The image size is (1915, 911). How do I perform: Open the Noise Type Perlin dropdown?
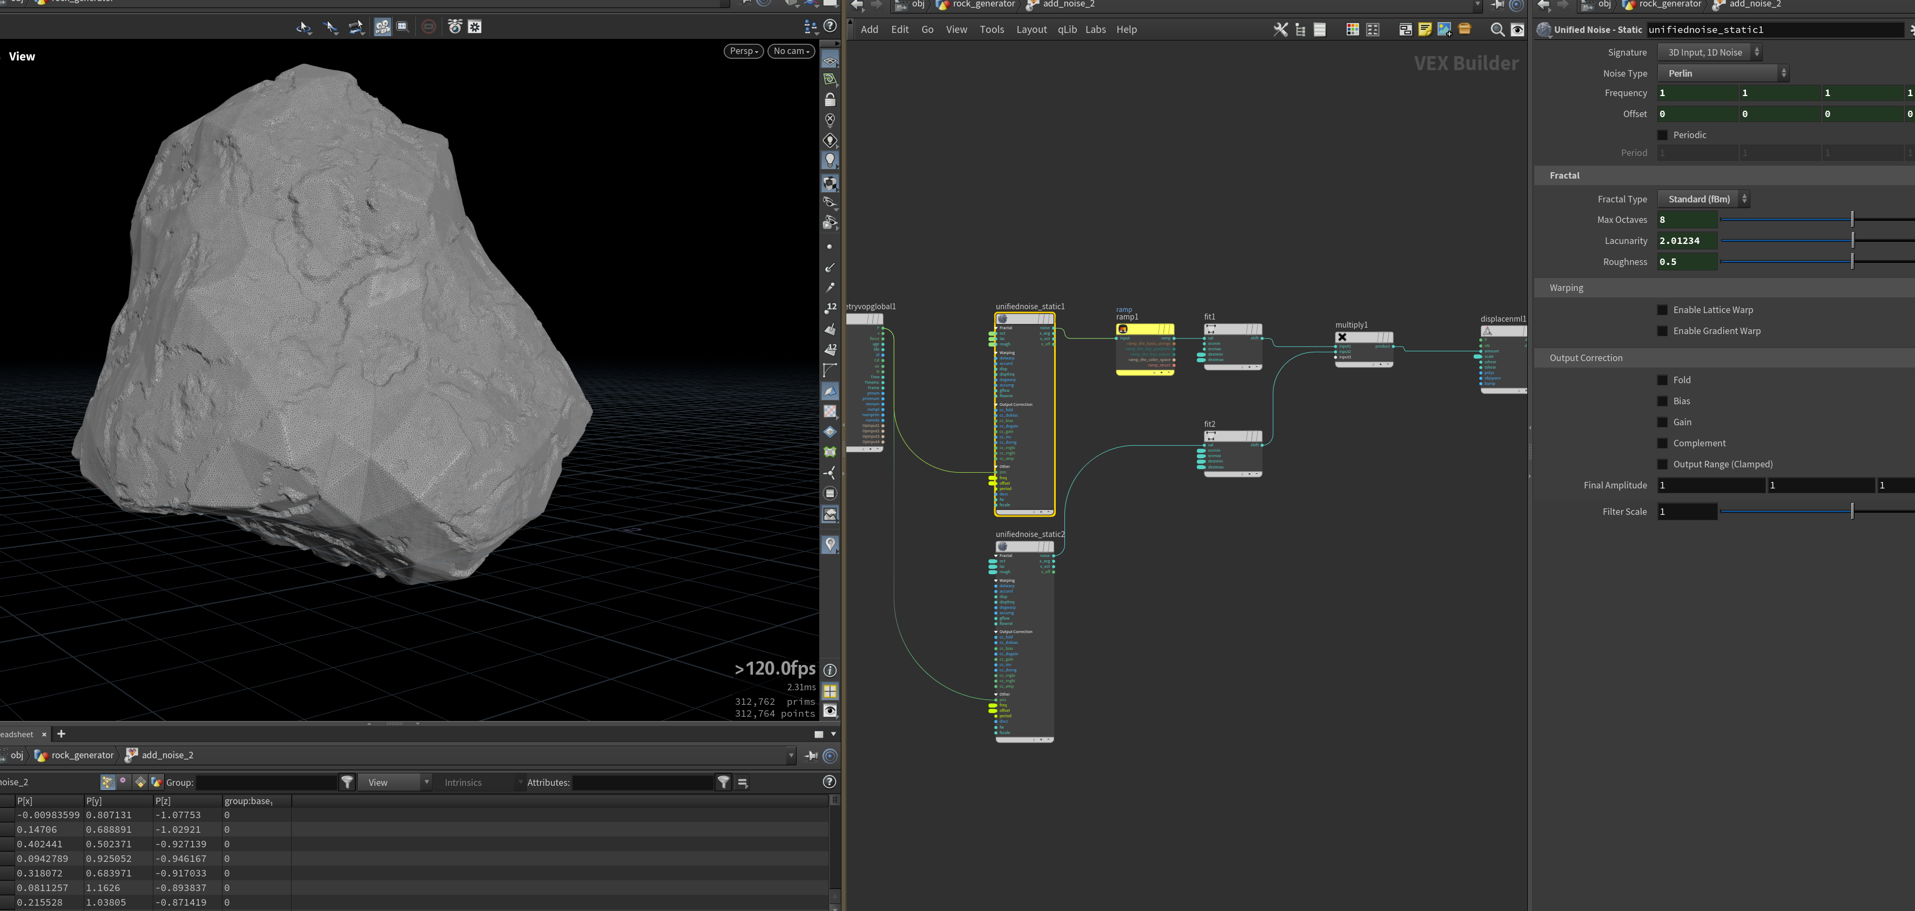[x=1722, y=73]
